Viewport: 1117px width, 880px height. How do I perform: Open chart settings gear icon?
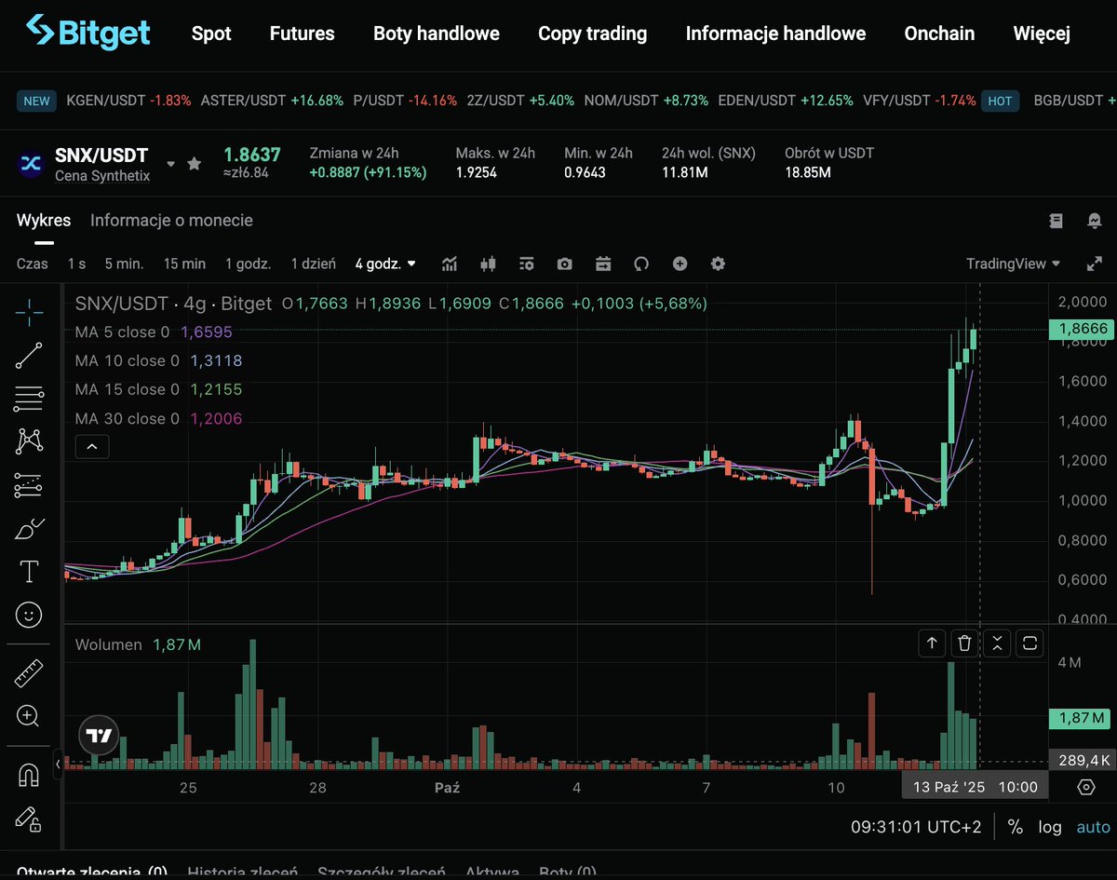click(718, 264)
